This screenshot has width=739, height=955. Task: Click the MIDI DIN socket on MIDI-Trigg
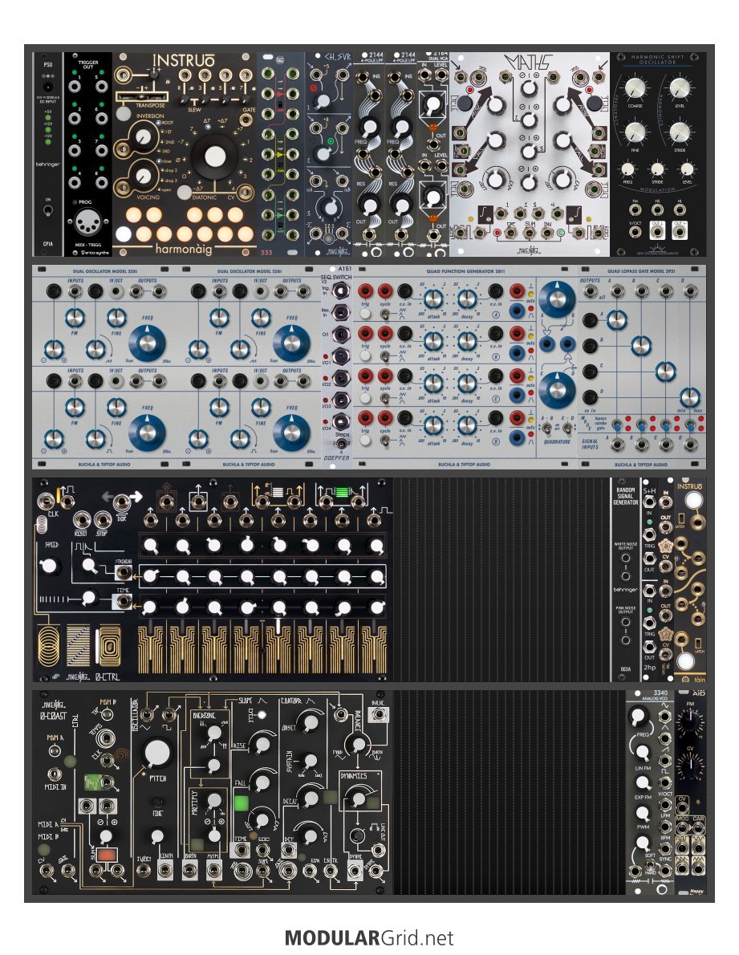click(87, 221)
